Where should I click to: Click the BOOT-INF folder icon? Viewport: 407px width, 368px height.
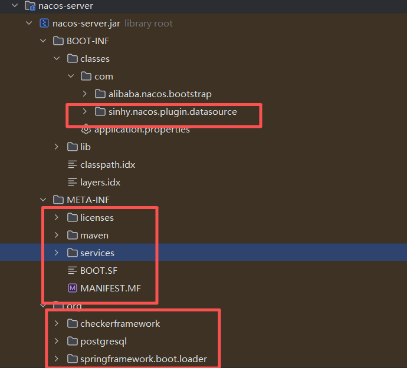tap(58, 41)
